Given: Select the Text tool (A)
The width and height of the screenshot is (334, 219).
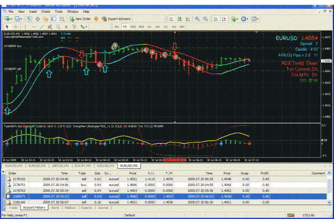Looking at the screenshot, I should (66, 27).
